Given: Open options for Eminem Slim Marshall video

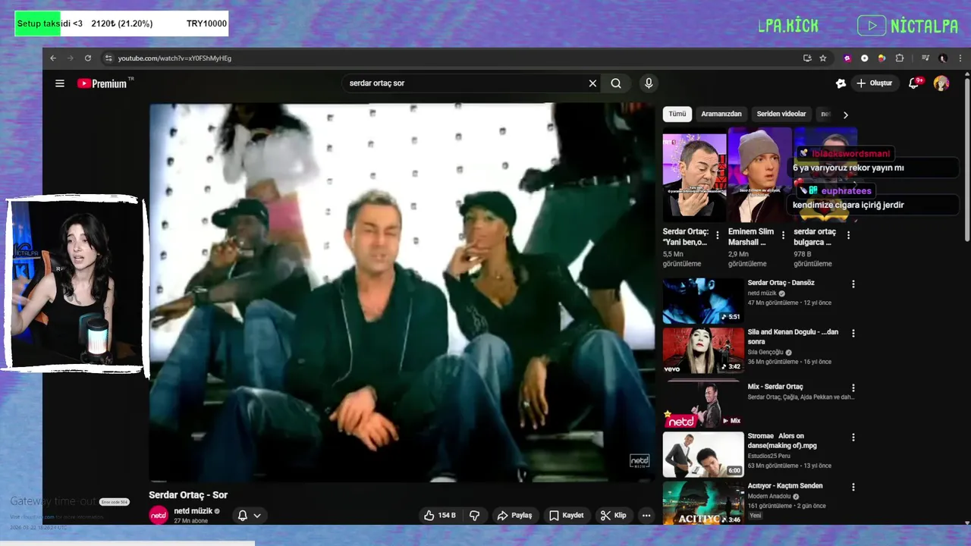Looking at the screenshot, I should tap(783, 235).
